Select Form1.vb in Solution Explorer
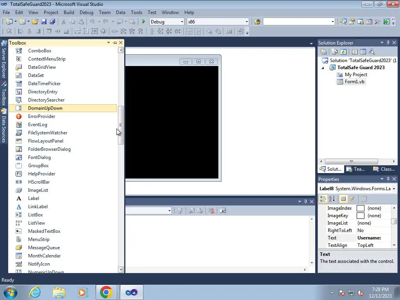 click(x=351, y=82)
